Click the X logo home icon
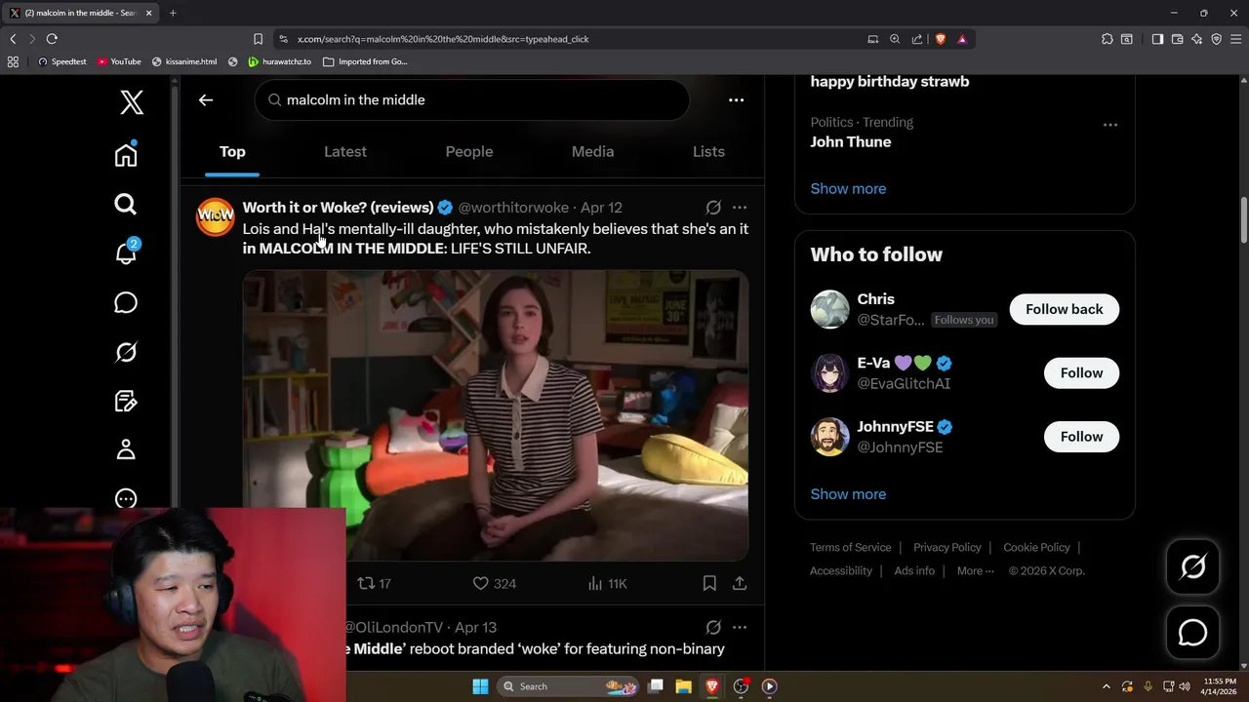The width and height of the screenshot is (1249, 702). click(x=132, y=101)
